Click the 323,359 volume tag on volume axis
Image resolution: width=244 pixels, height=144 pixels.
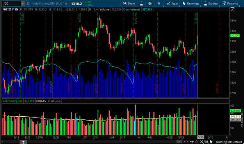[235, 111]
